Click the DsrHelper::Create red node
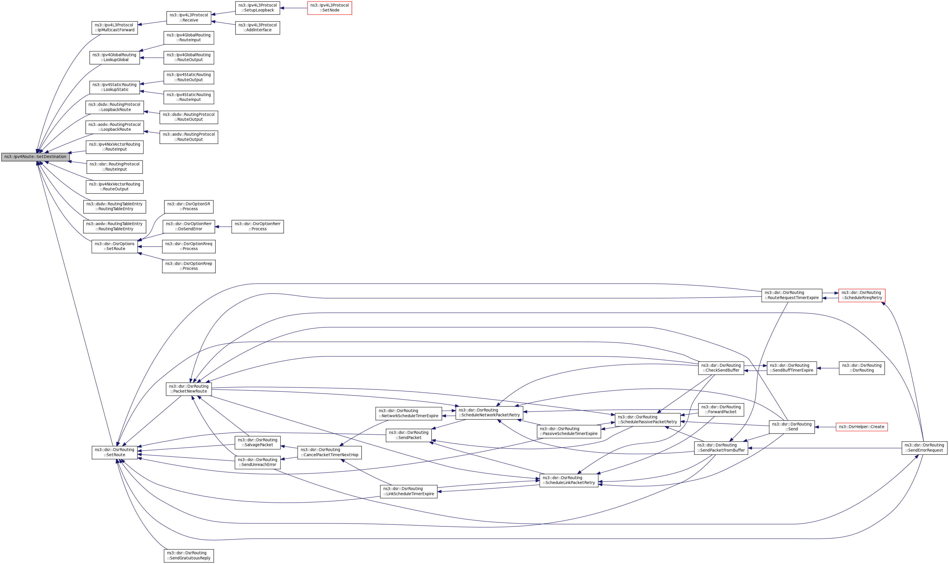949x564 pixels. tap(862, 427)
